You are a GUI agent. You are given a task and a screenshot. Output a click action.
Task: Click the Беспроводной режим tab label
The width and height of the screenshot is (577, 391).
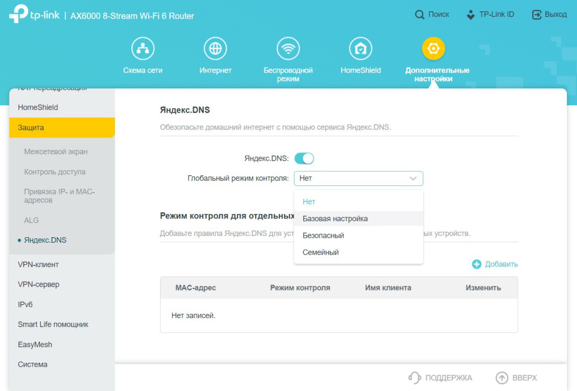point(288,74)
